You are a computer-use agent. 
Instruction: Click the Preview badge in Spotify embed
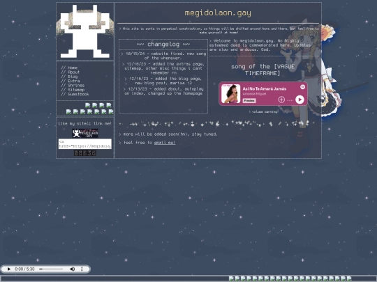[249, 100]
